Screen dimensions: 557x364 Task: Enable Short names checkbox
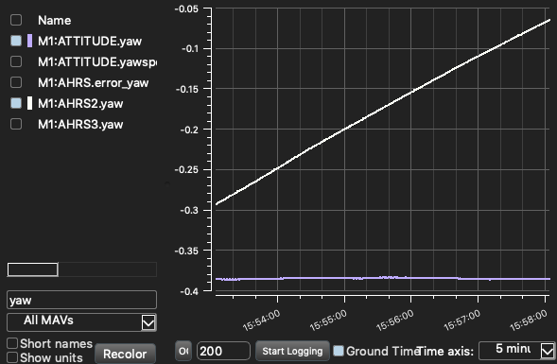(12, 343)
